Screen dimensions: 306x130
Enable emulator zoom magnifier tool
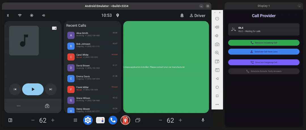(x=217, y=53)
